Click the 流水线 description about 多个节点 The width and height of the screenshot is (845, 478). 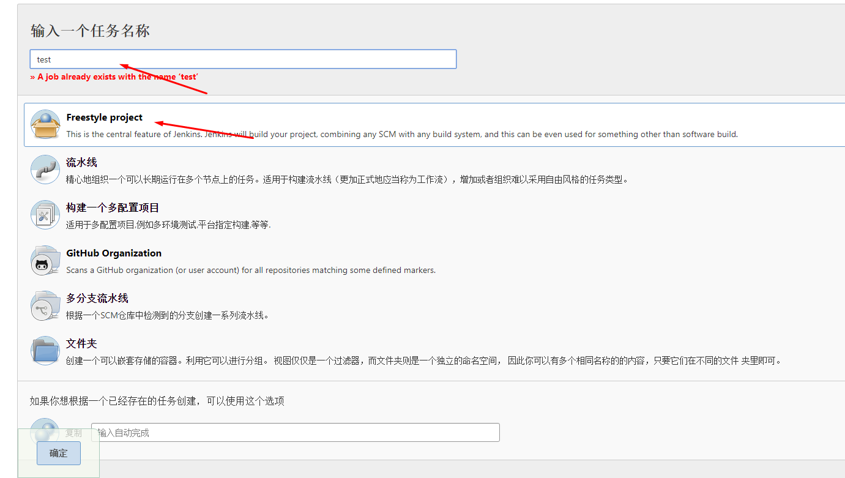347,180
